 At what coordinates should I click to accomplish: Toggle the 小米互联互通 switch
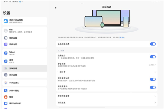tap(153, 44)
